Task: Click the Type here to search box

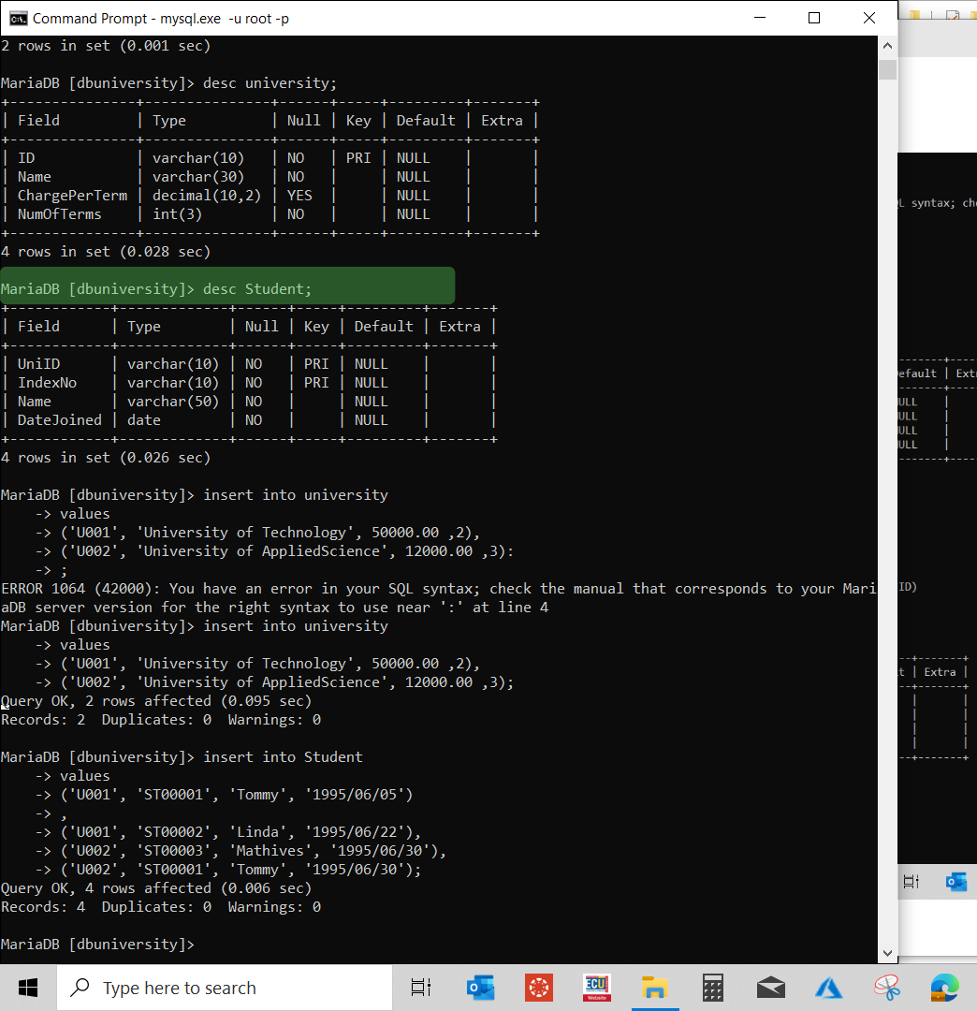Action: click(x=225, y=988)
